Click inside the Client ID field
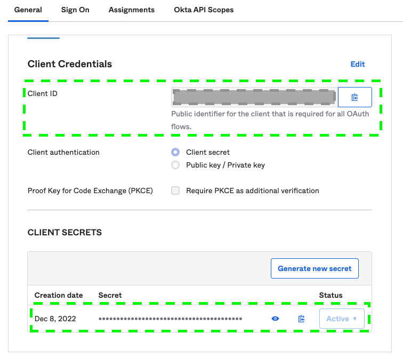 pyautogui.click(x=254, y=97)
